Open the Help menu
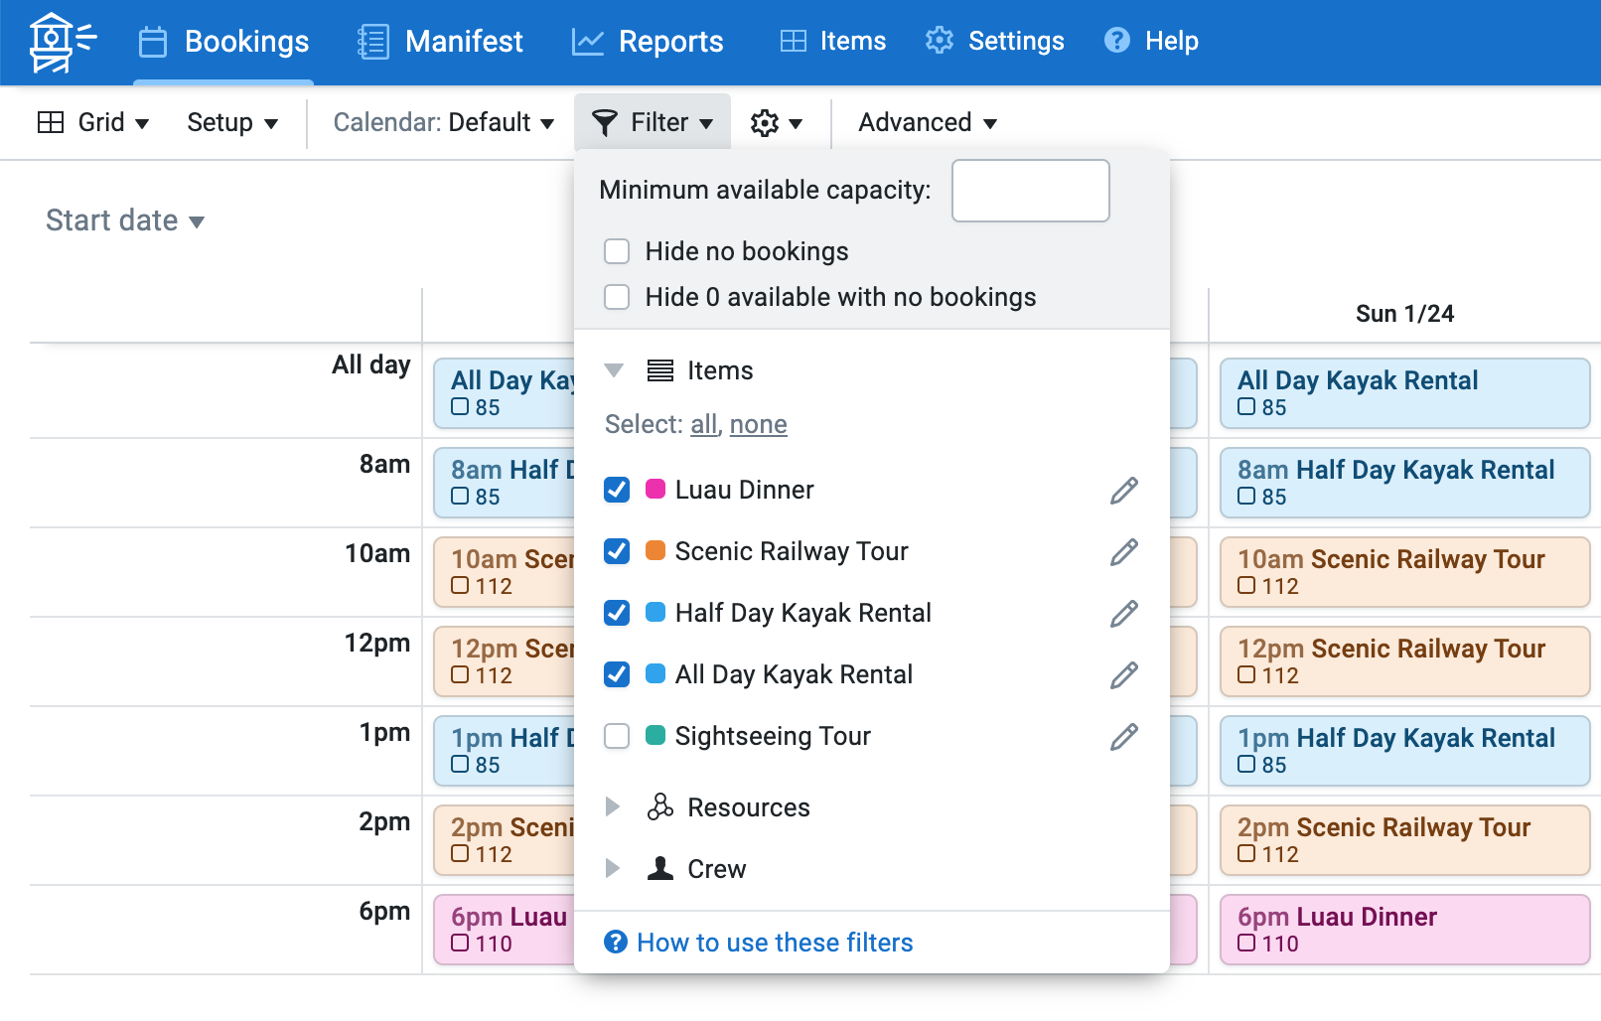The height and width of the screenshot is (1021, 1601). point(1152,41)
